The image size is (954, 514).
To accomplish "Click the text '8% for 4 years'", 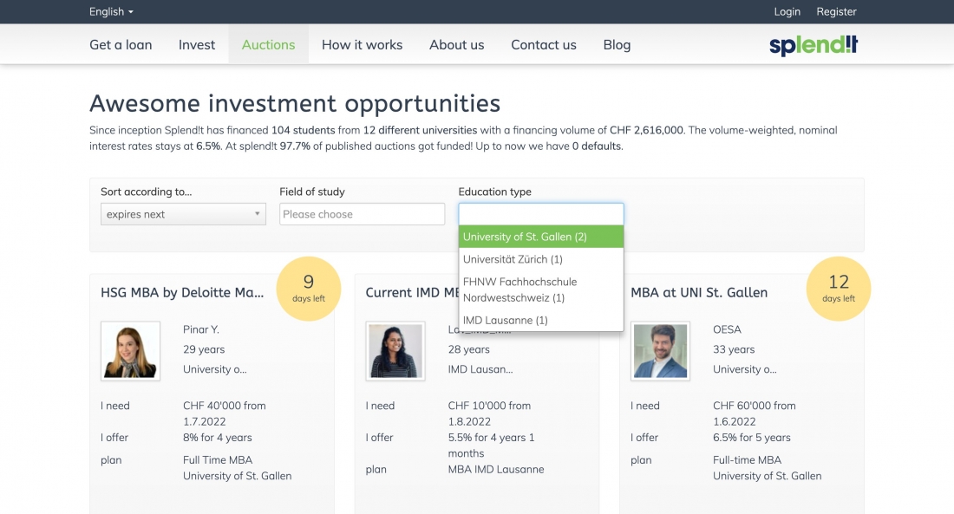I will tap(217, 438).
